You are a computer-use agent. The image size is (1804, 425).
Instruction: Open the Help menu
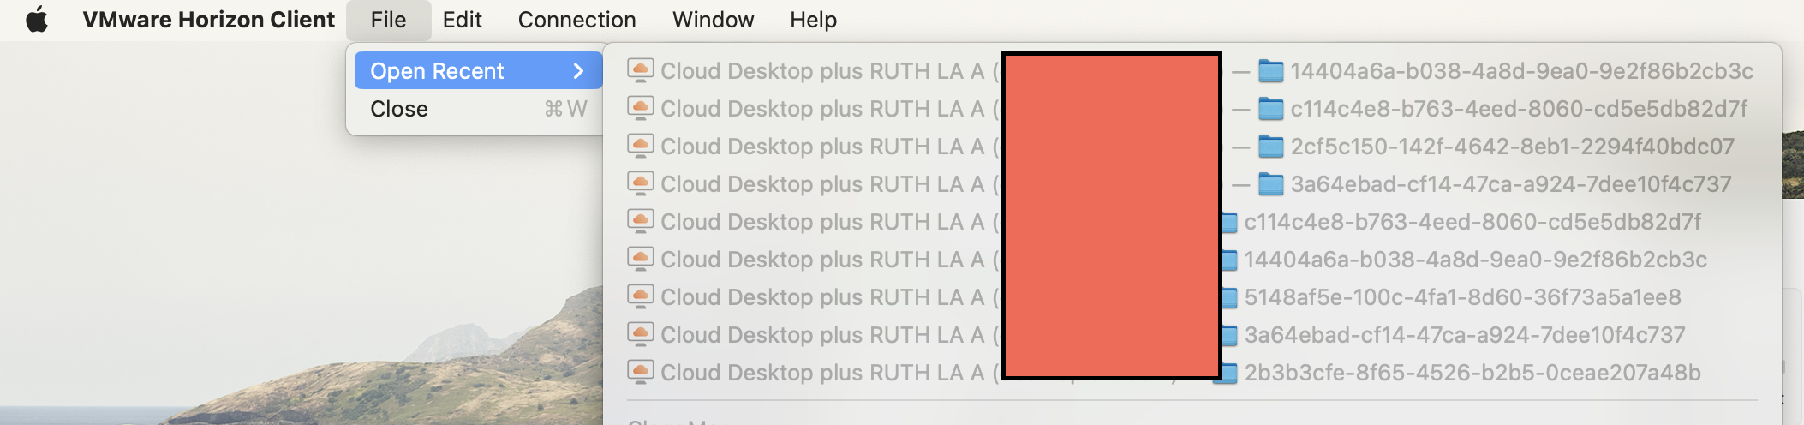click(813, 19)
